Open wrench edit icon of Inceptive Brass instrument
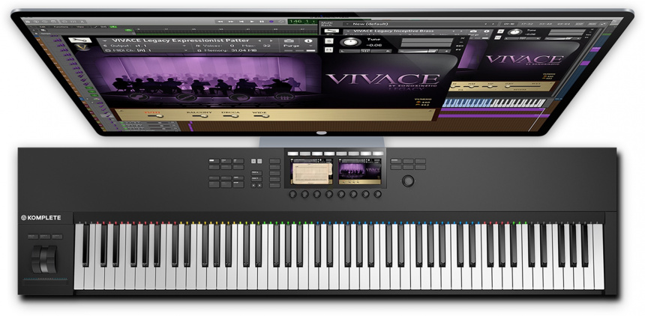Screen dimensions: 645x316 click(x=331, y=31)
